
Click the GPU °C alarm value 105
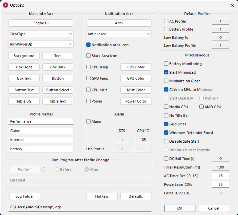[x=143, y=140]
